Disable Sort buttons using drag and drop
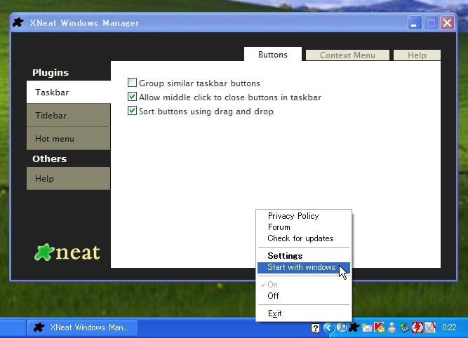Screen dimensions: 468x338 (x=132, y=111)
